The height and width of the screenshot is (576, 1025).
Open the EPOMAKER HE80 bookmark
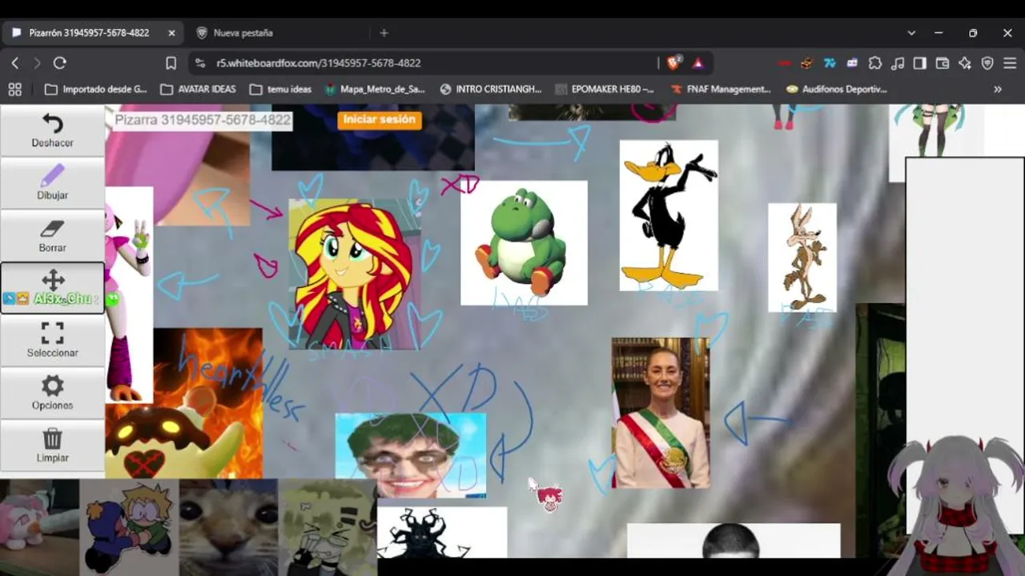coord(605,89)
